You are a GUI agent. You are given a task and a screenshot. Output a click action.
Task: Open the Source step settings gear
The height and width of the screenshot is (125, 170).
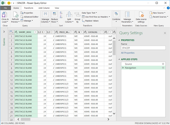click(163, 64)
